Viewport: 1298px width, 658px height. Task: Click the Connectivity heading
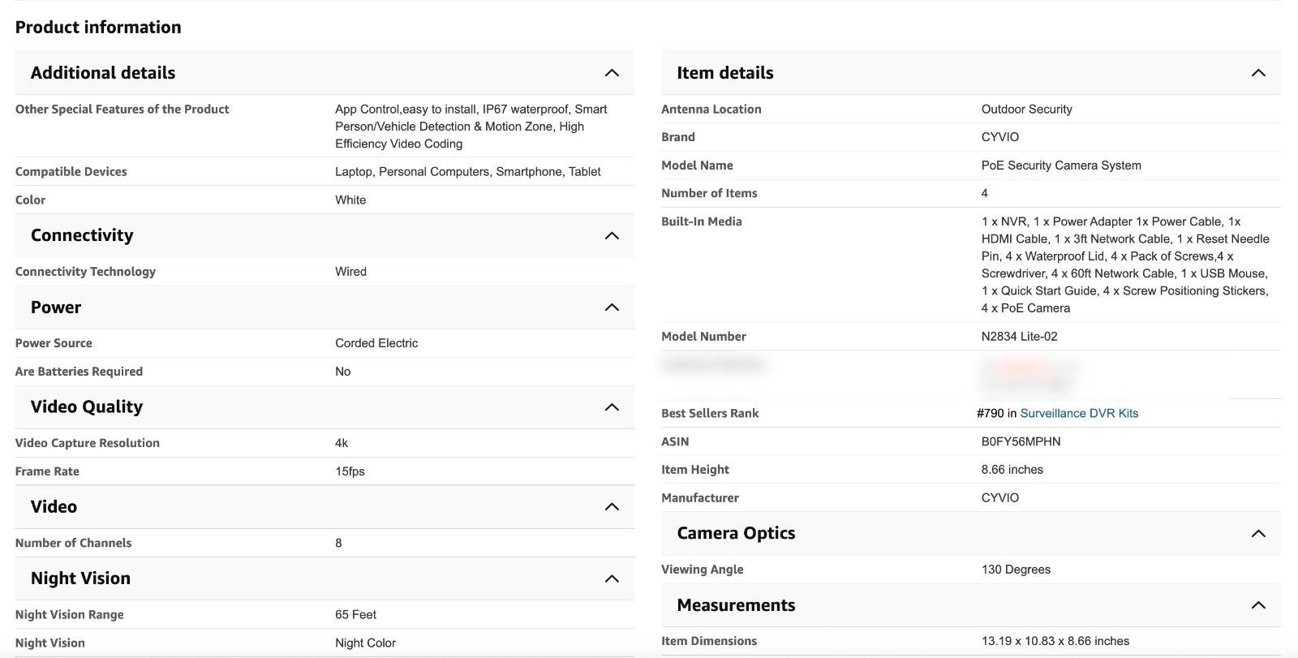[x=82, y=235]
